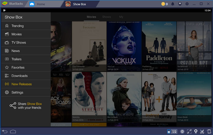Image resolution: width=213 pixels, height=135 pixels.
Task: Click the Show Box app tab icon
Action: point(68,4)
